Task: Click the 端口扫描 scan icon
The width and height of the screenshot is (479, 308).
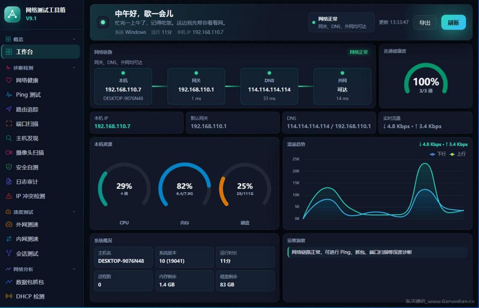Action: click(9, 124)
